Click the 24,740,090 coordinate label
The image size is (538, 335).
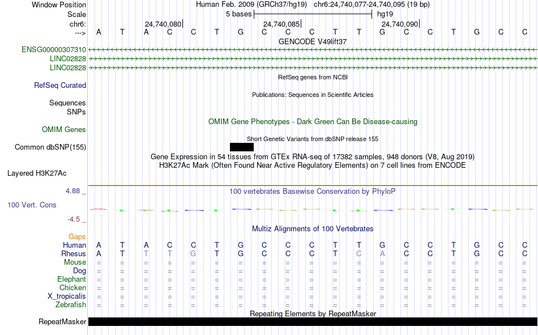pyautogui.click(x=400, y=24)
